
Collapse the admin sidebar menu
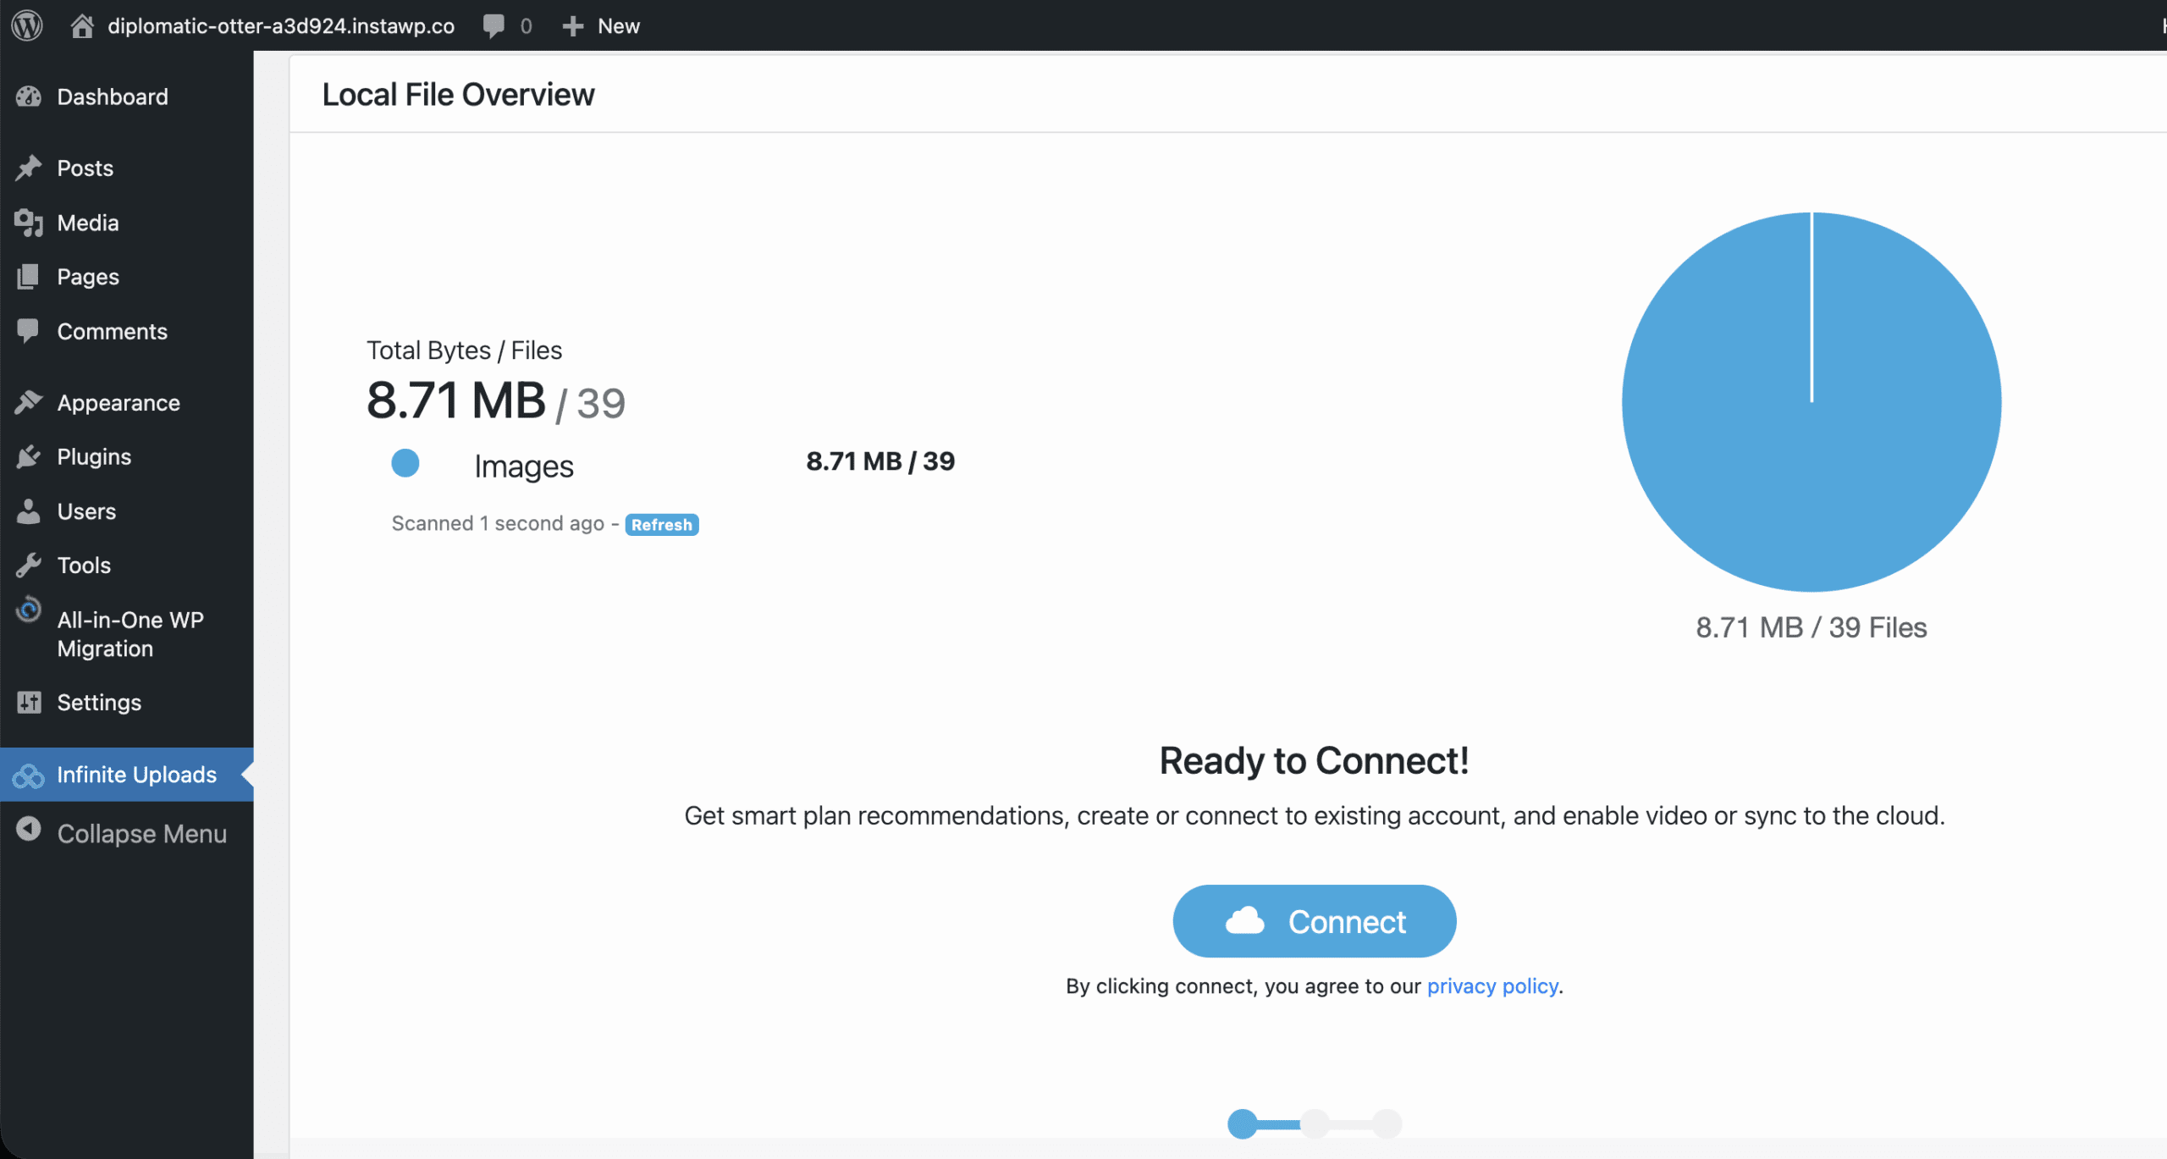pyautogui.click(x=121, y=834)
